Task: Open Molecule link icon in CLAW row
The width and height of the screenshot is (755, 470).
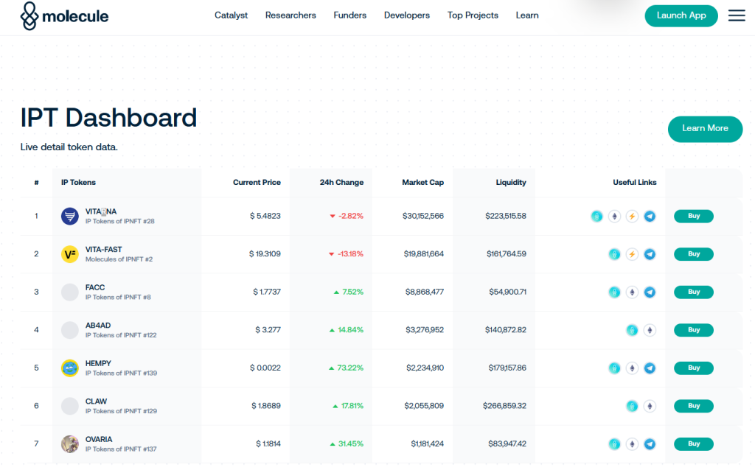Action: pyautogui.click(x=632, y=407)
